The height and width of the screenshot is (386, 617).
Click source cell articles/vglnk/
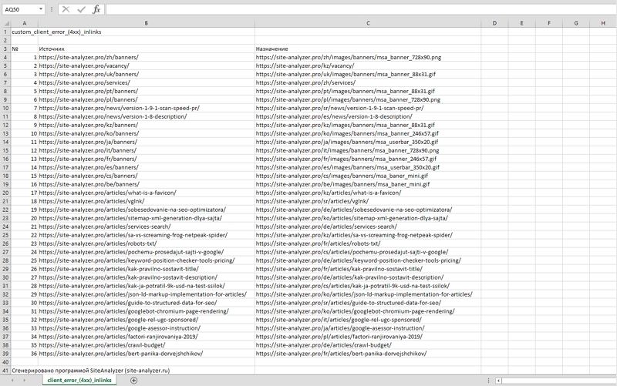click(x=146, y=201)
